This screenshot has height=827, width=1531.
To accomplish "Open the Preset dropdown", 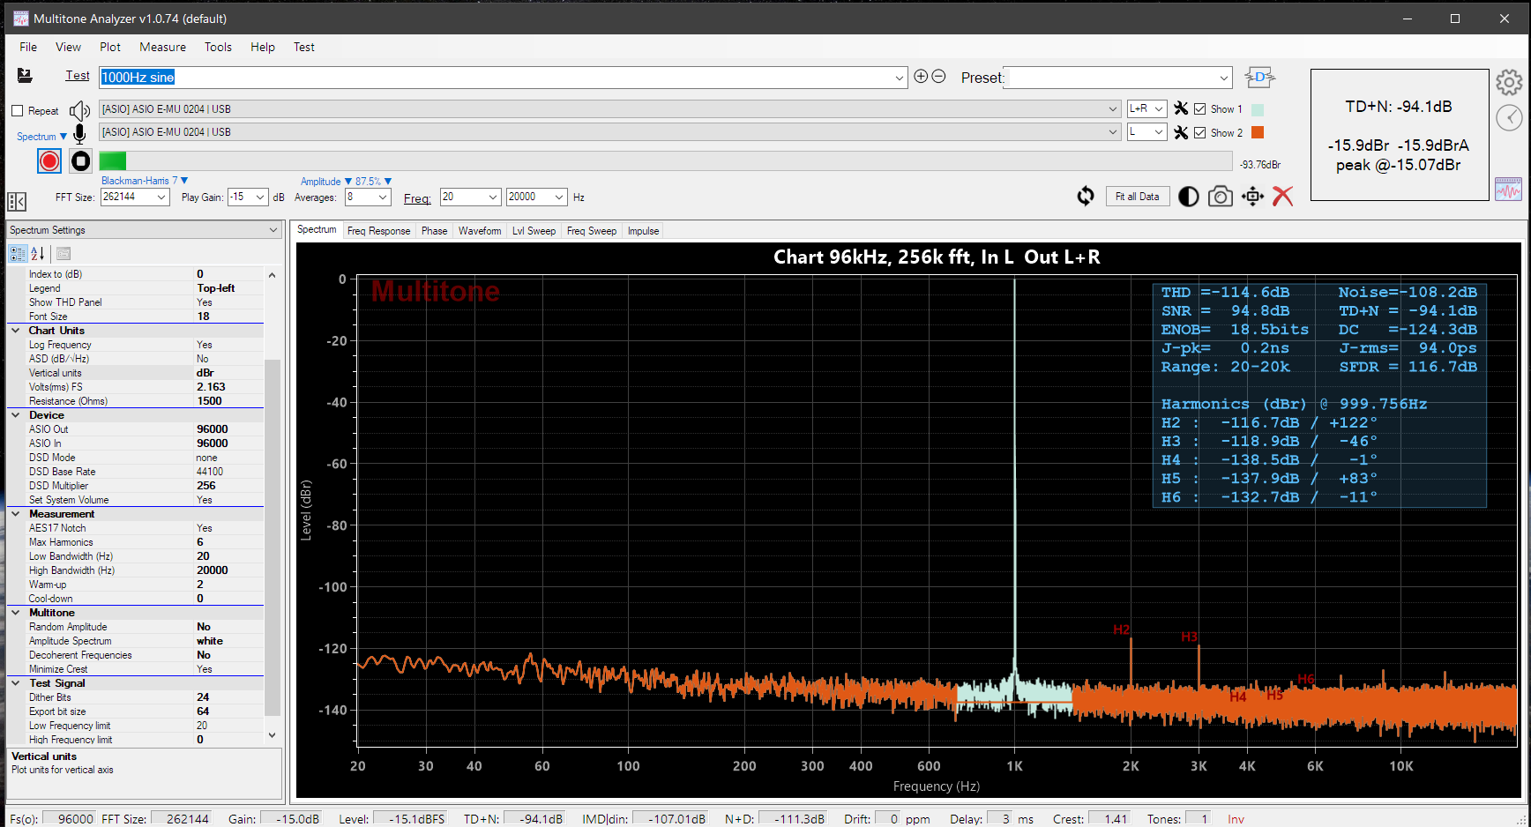I will tap(1224, 78).
